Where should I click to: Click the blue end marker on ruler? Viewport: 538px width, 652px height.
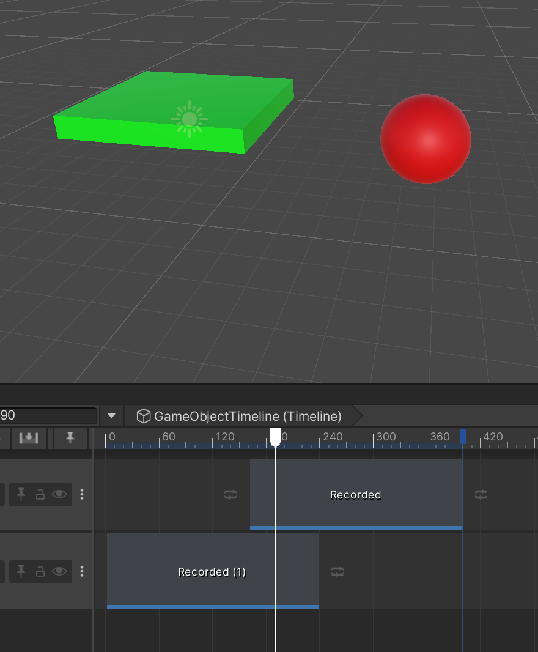point(463,437)
